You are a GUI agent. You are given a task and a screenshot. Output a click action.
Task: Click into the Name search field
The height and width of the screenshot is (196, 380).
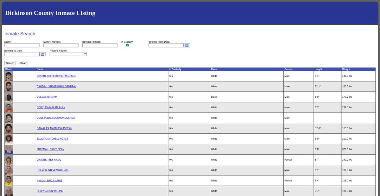(x=22, y=45)
